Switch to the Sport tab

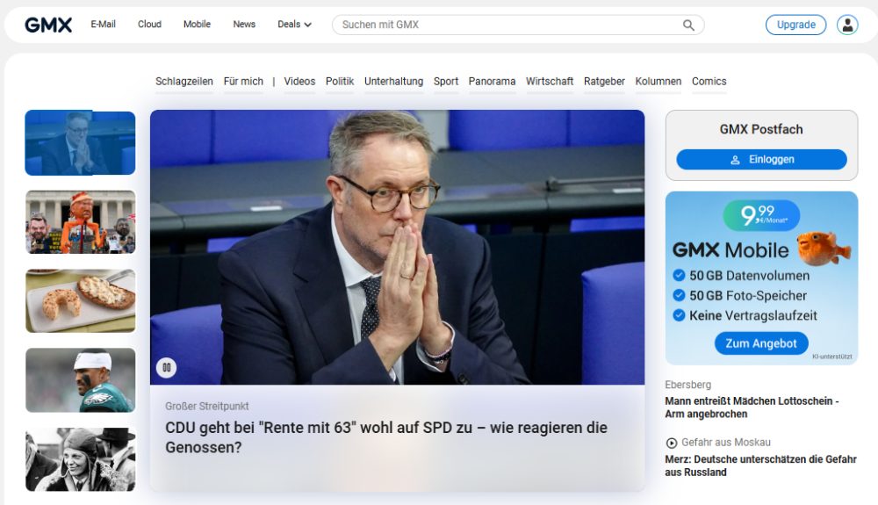(x=446, y=81)
